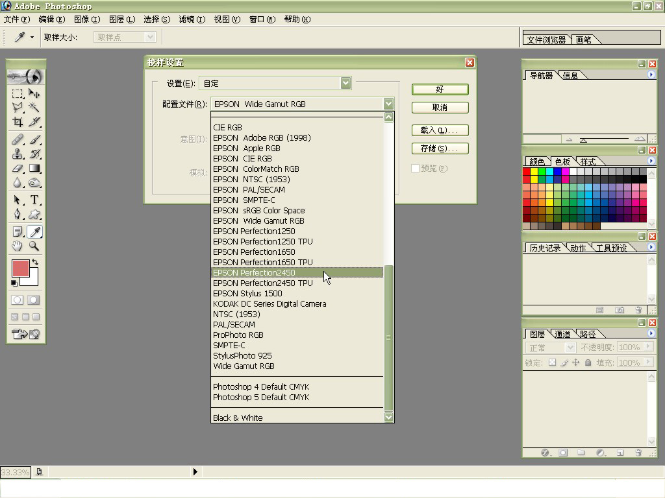Viewport: 665px width, 498px height.
Task: Toggle lock position in Layers panel
Action: tap(575, 362)
